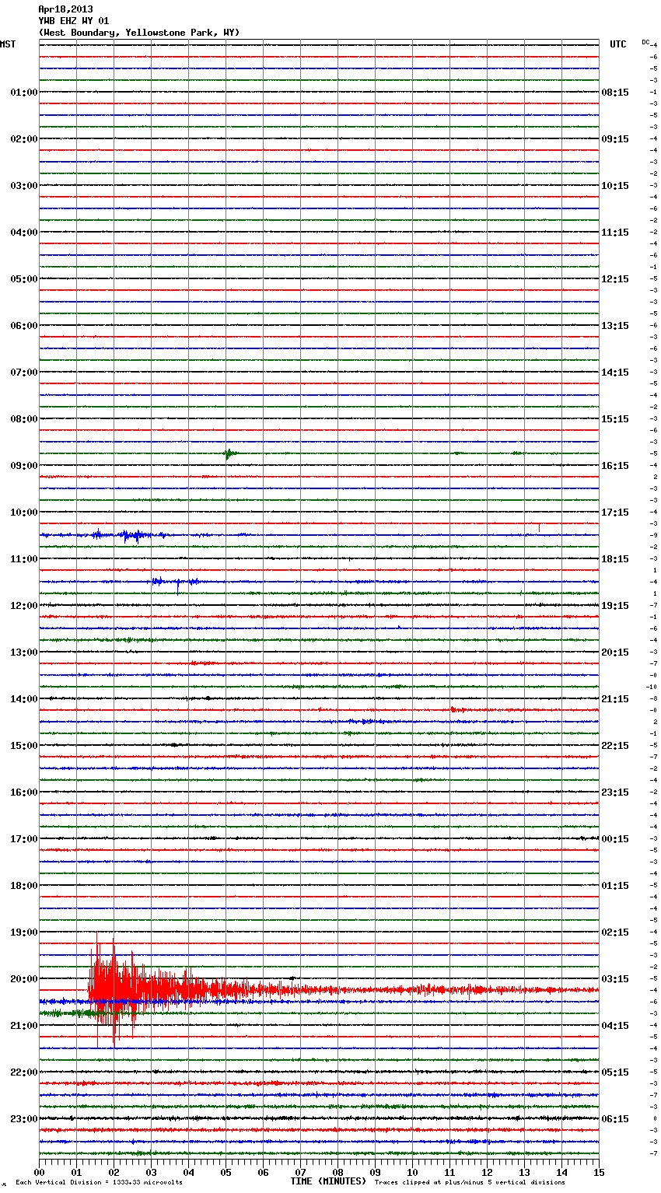This screenshot has width=661, height=1193.
Task: Click the 03:15 UTC time label
Action: [615, 979]
